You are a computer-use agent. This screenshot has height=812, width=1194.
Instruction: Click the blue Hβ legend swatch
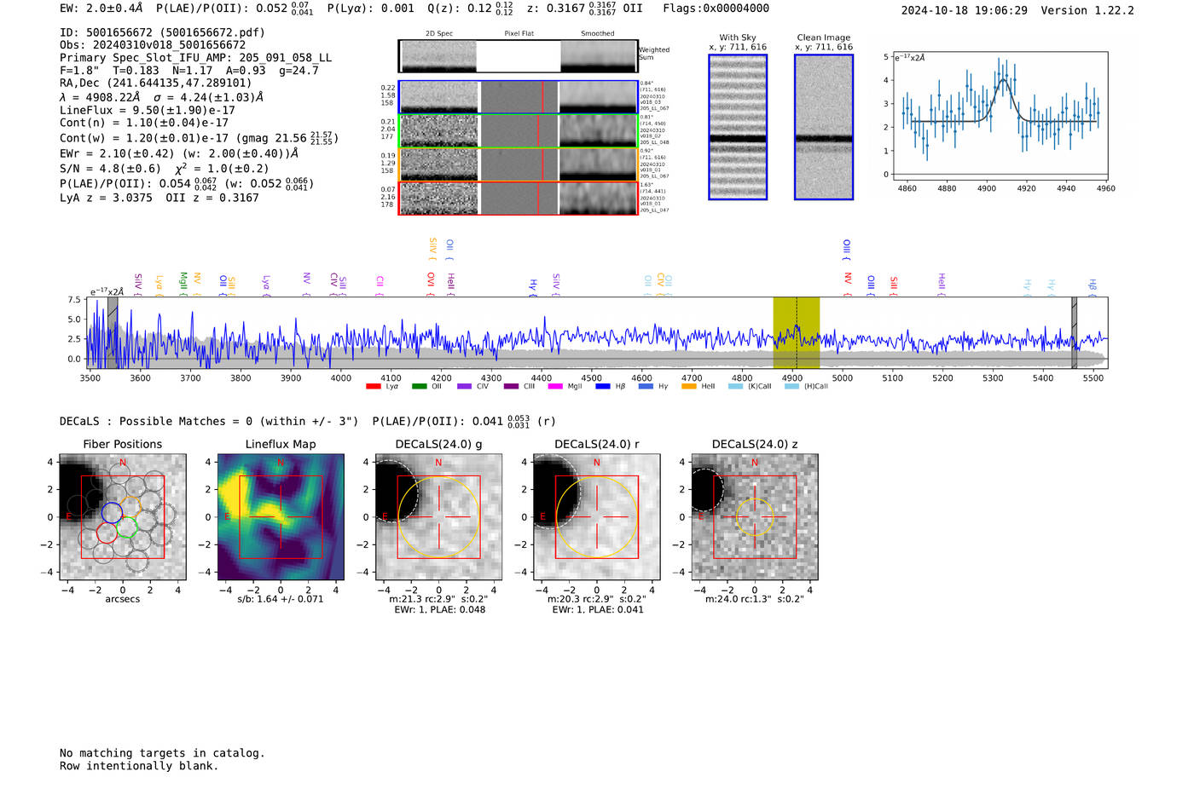[603, 387]
